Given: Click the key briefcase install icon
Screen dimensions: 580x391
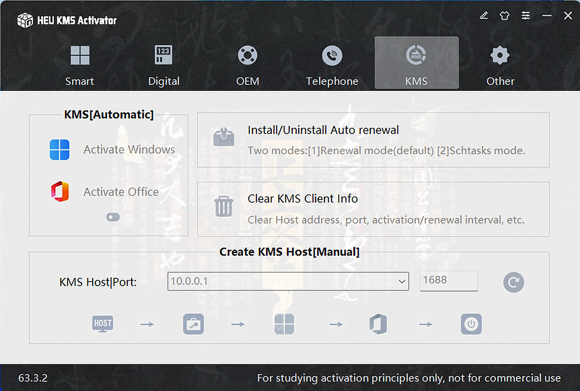Looking at the screenshot, I should (194, 324).
